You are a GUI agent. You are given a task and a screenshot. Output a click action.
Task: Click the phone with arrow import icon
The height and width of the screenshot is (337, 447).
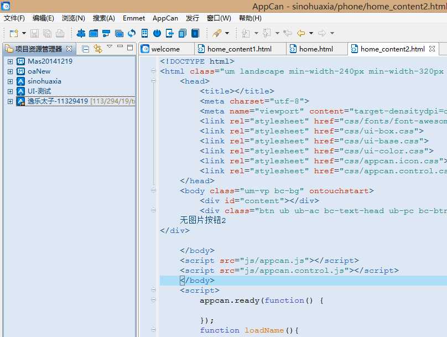coord(170,33)
